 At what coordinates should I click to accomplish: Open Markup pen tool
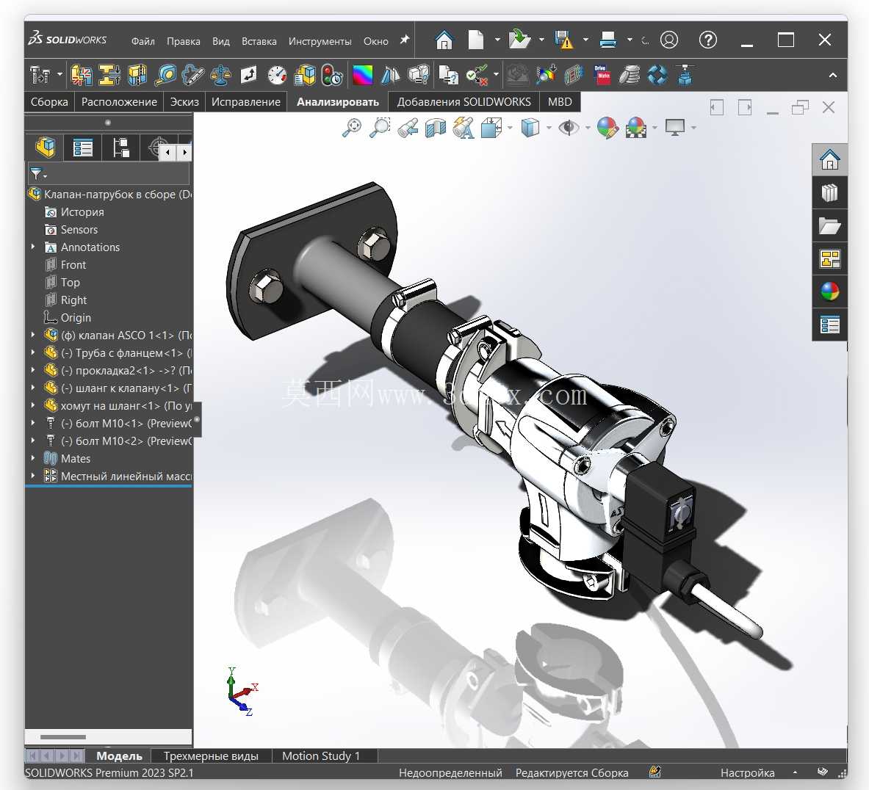tap(192, 75)
